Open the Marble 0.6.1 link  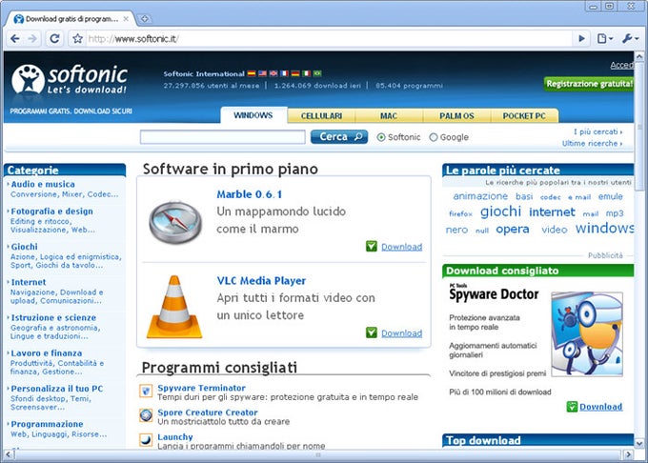tap(250, 194)
